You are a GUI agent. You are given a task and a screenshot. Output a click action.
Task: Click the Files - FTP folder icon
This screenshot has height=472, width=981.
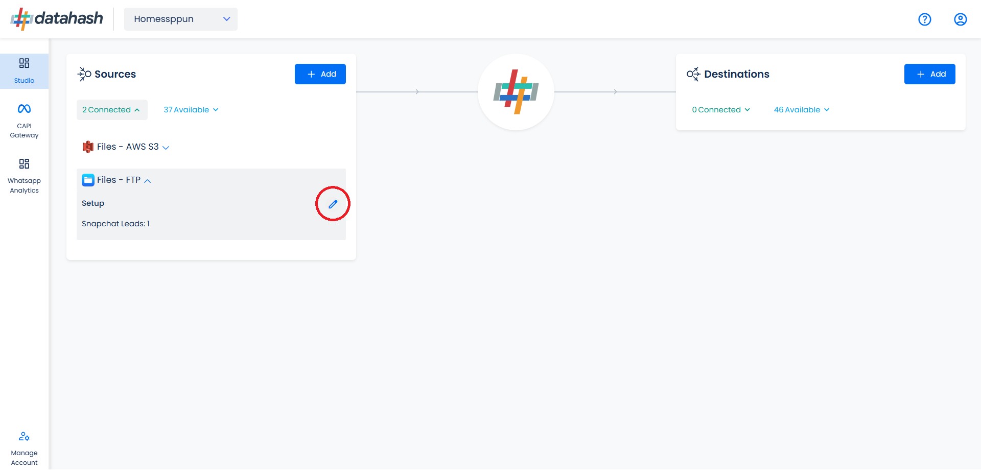(x=88, y=180)
